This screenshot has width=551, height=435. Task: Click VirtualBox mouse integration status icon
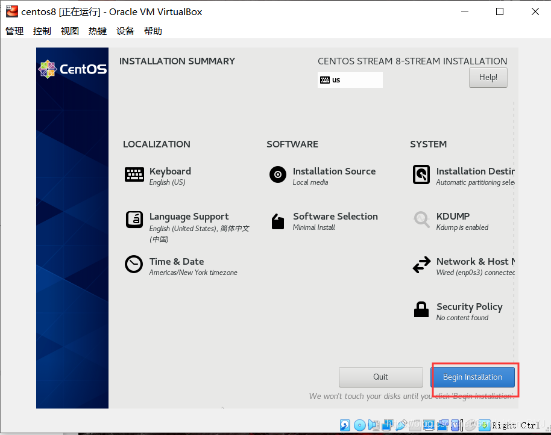click(470, 425)
